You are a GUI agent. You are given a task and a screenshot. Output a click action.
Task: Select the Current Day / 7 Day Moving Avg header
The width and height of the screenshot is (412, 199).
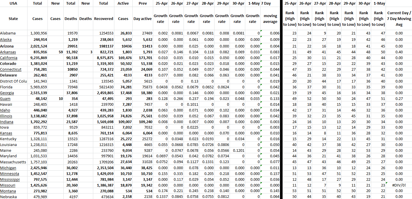pos(399,19)
